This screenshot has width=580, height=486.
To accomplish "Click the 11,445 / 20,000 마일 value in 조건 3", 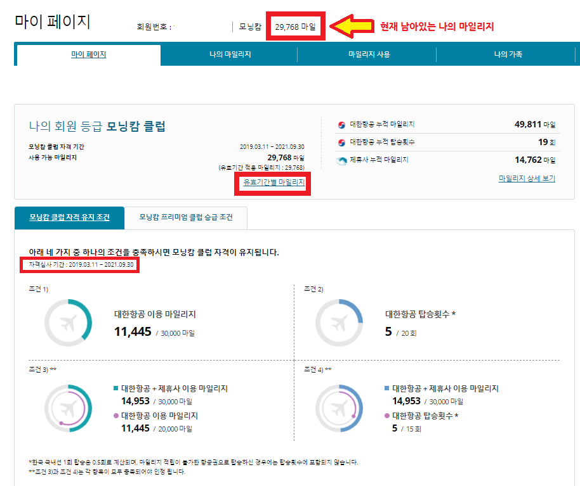I will click(157, 428).
